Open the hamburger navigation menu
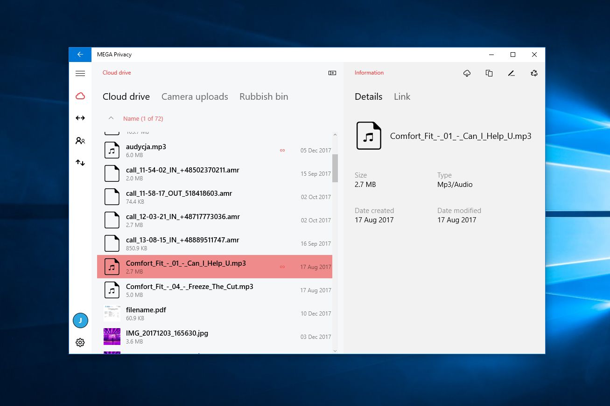 tap(80, 73)
